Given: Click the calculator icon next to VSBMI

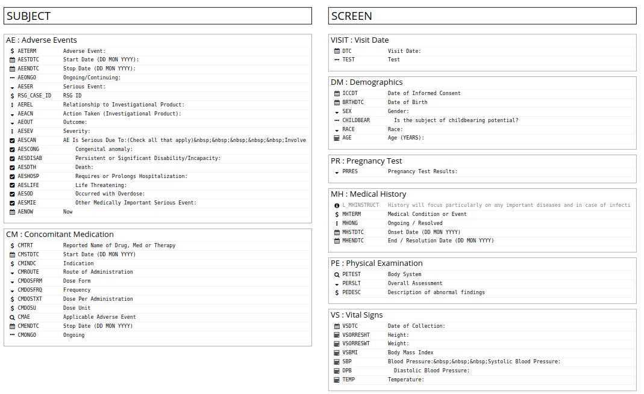Looking at the screenshot, I should click(337, 352).
